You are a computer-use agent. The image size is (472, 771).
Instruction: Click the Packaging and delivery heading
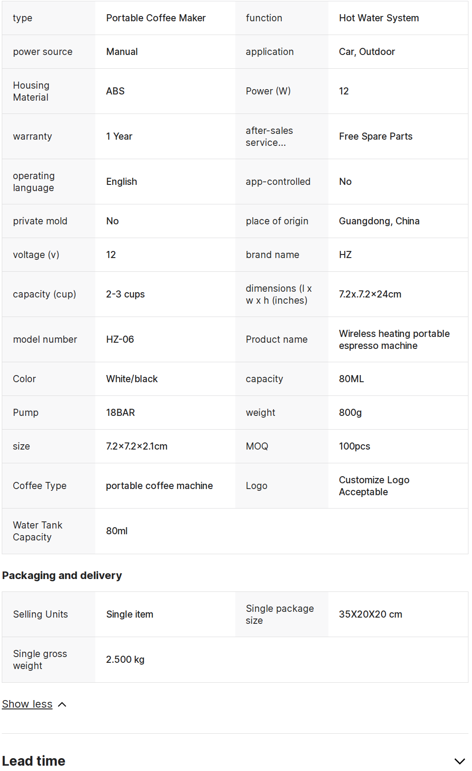[x=62, y=575]
